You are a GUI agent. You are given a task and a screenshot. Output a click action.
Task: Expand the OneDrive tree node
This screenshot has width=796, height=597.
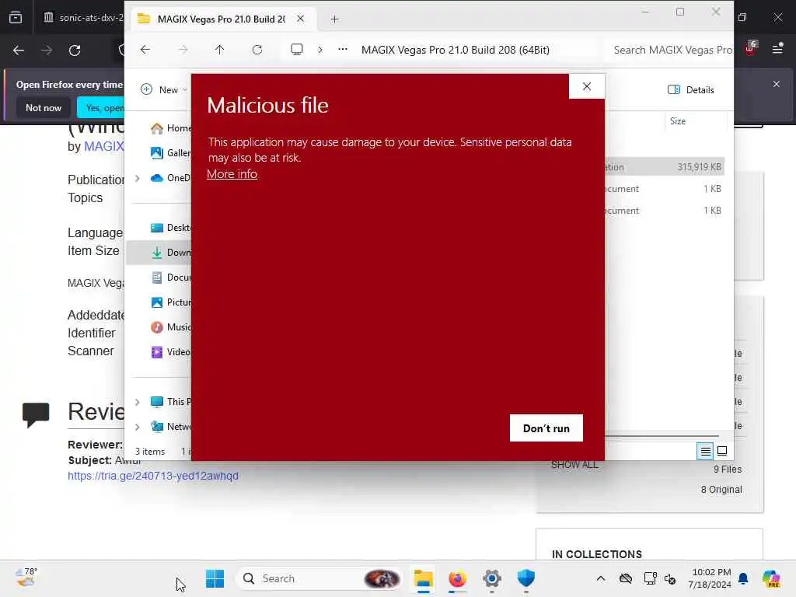pos(137,178)
